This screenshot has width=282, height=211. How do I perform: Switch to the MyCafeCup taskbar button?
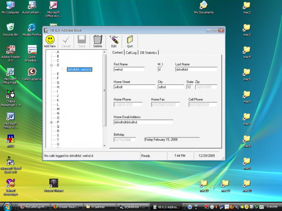(x=34, y=207)
